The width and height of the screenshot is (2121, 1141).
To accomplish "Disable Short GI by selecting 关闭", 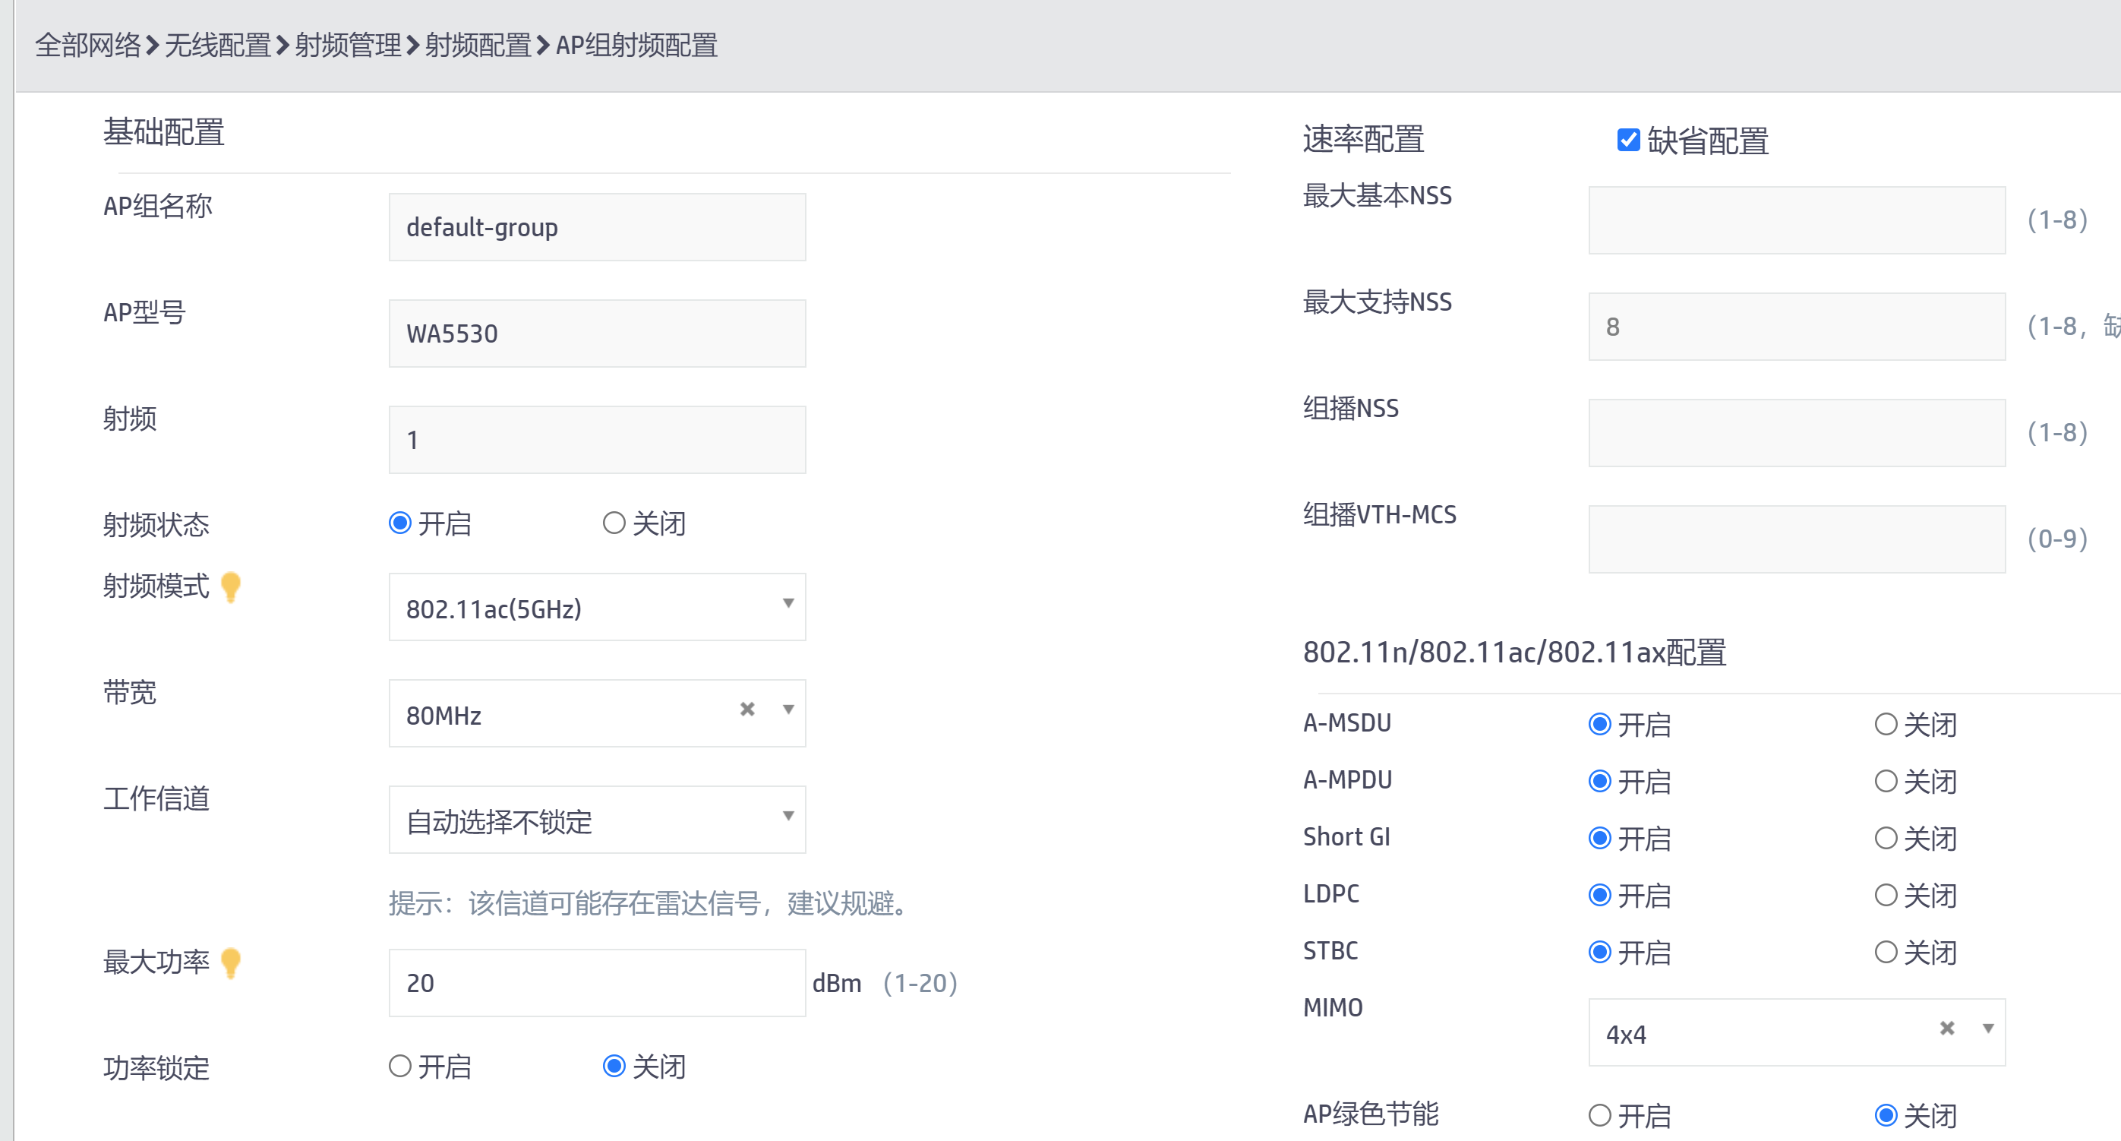I will (1886, 839).
